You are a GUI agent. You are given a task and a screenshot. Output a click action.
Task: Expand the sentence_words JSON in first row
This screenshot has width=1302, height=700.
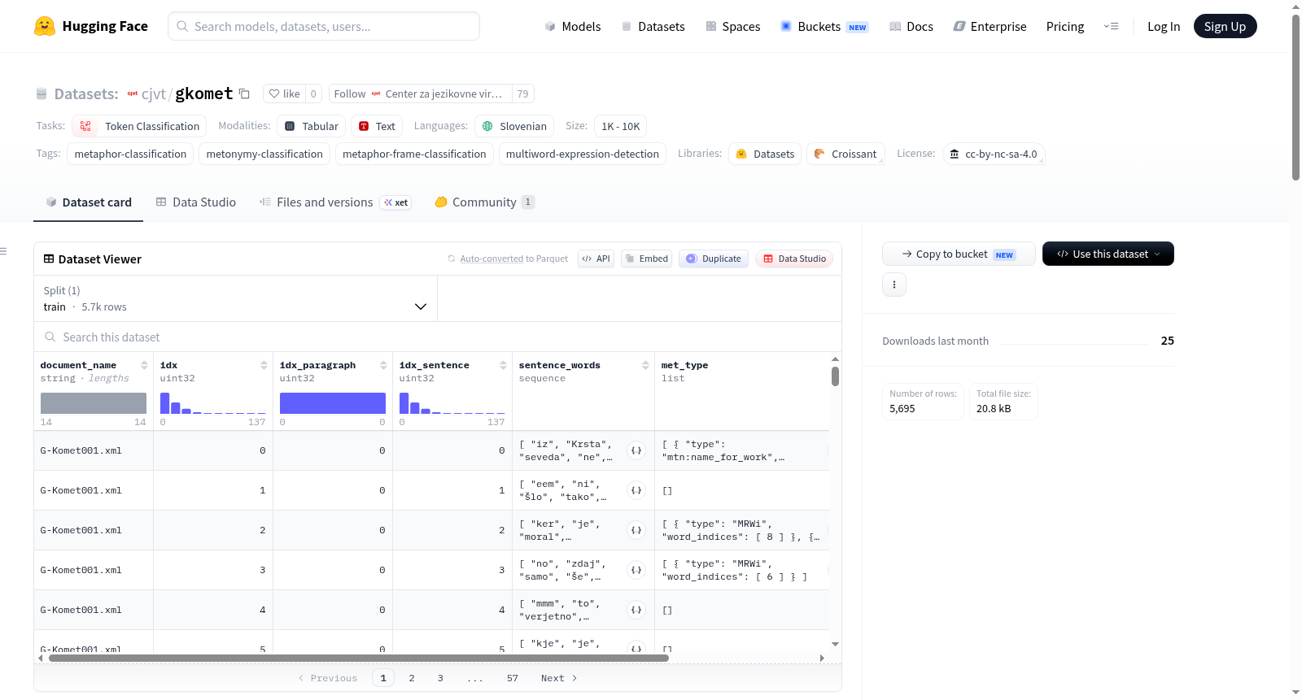click(x=636, y=450)
